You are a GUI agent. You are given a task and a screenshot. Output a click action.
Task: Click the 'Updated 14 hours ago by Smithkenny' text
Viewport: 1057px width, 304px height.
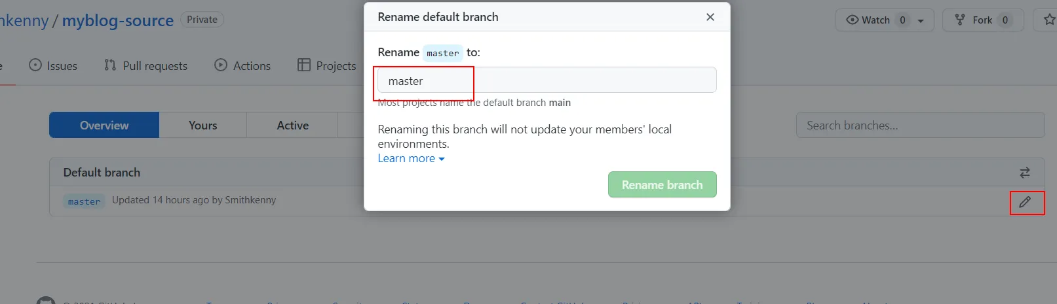pos(194,200)
